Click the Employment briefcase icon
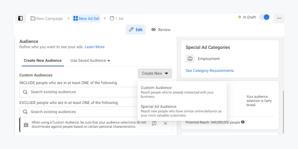The height and width of the screenshot is (149, 298). pyautogui.click(x=190, y=59)
